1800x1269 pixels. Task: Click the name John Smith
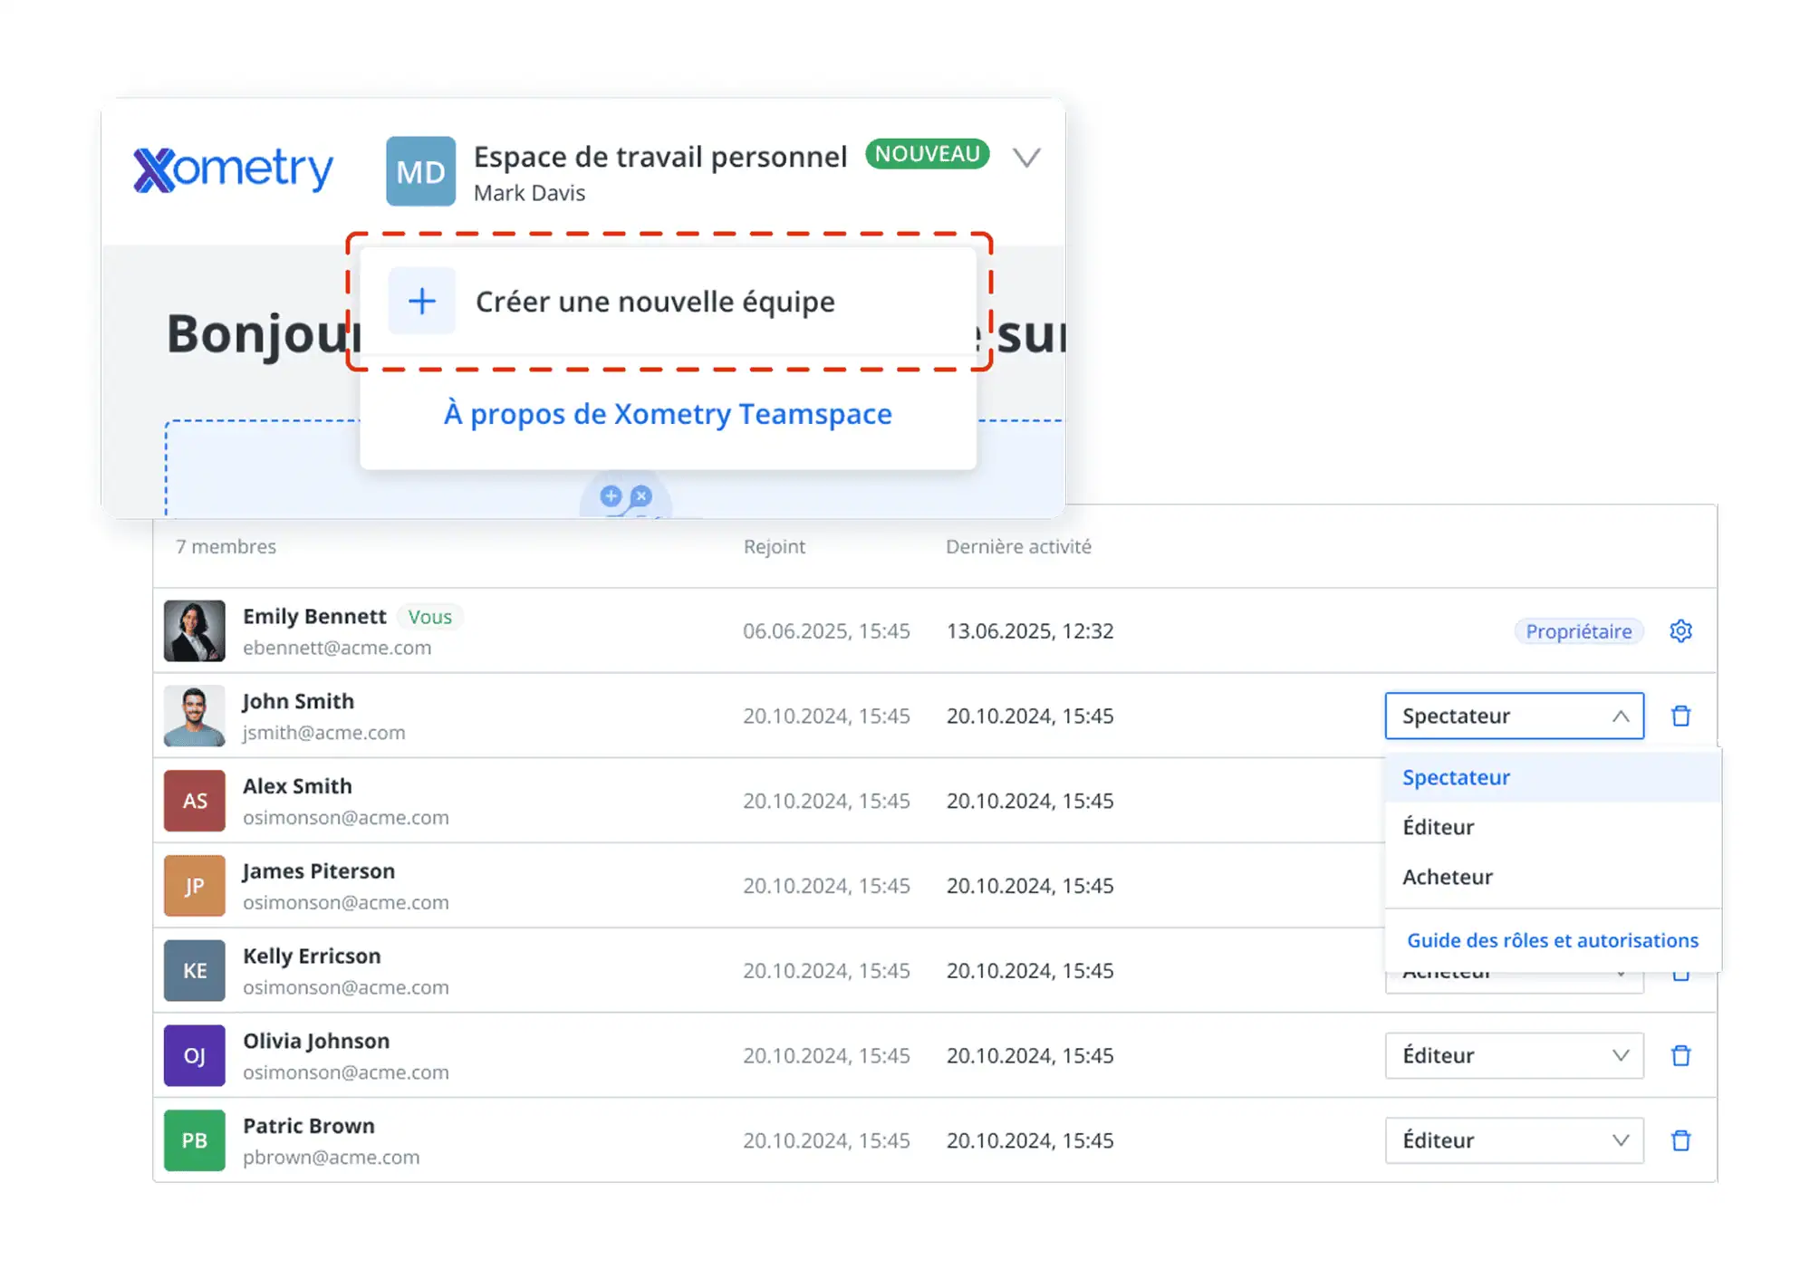[298, 701]
